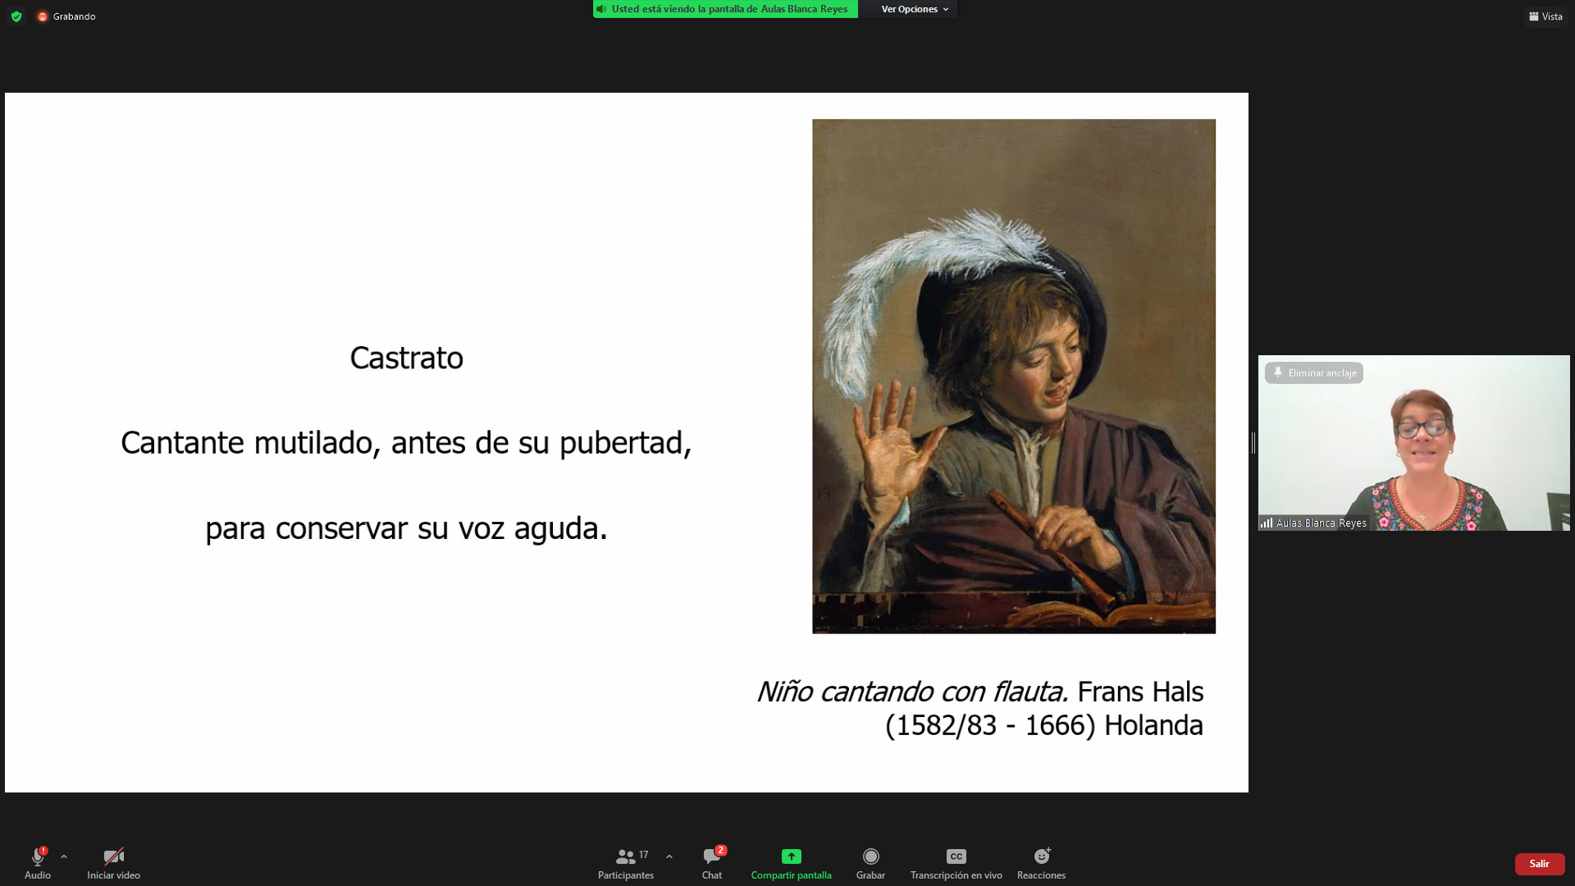
Task: Enable Transcripción en vivo captions
Action: pos(956,862)
